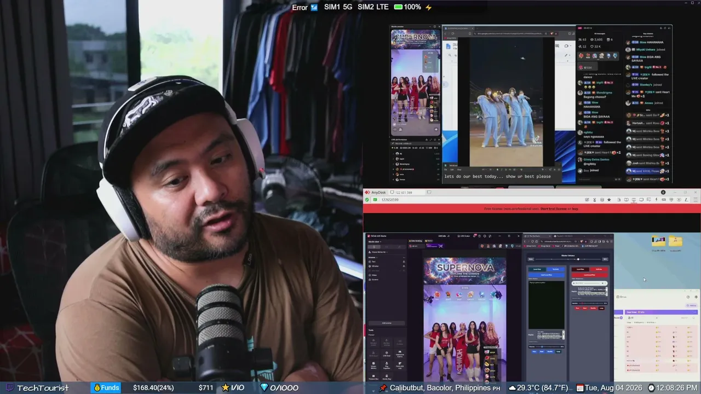Viewport: 701px width, 394px height.
Task: Select the YouTube tab in the red panel
Action: pos(599,269)
